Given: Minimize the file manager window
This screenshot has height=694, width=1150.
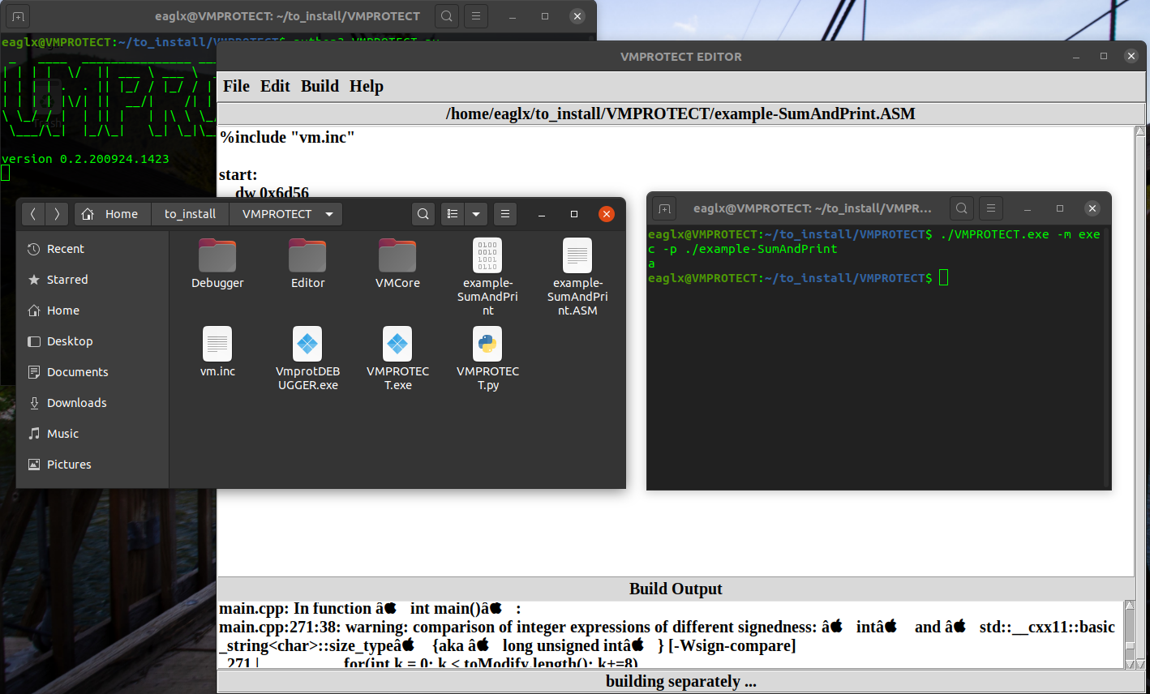Looking at the screenshot, I should coord(542,214).
